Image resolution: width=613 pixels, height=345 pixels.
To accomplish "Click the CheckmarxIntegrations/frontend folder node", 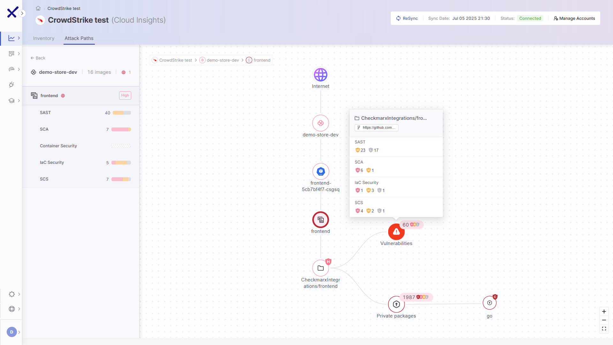I will 321,268.
